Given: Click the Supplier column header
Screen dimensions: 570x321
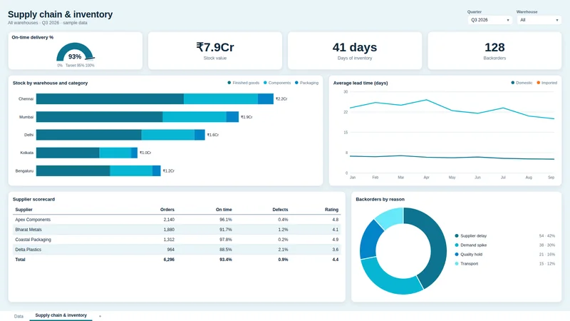Looking at the screenshot, I should click(24, 210).
